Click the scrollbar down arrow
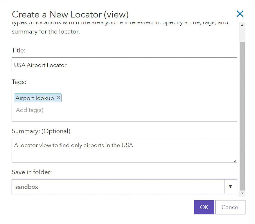 [x=242, y=193]
